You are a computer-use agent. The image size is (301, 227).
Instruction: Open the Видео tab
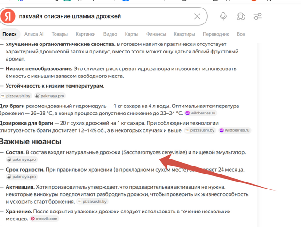tap(110, 34)
